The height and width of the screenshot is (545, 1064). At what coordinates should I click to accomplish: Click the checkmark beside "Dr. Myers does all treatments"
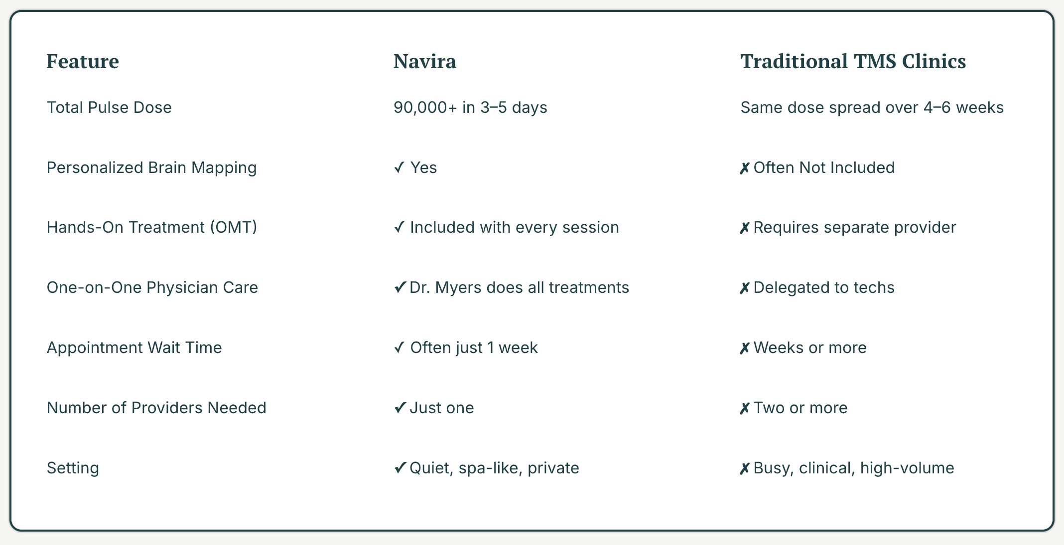(x=399, y=287)
